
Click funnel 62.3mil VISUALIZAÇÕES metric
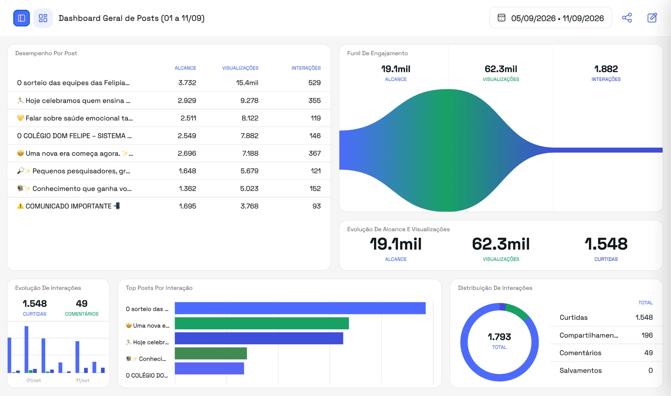click(501, 73)
